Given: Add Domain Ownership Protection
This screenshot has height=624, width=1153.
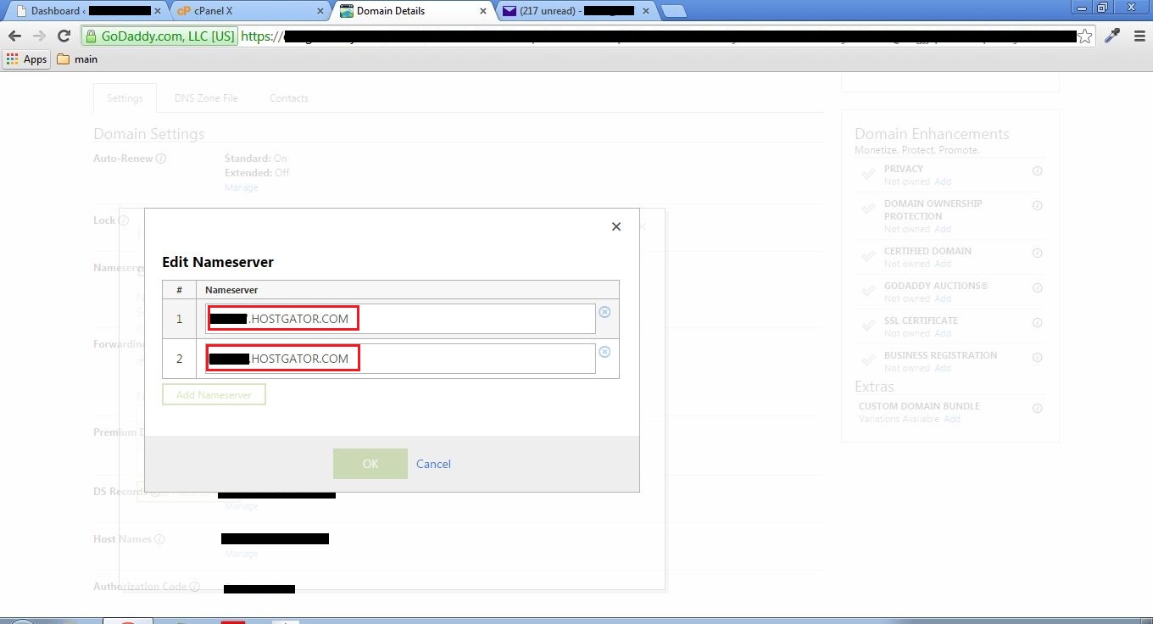Looking at the screenshot, I should point(943,229).
